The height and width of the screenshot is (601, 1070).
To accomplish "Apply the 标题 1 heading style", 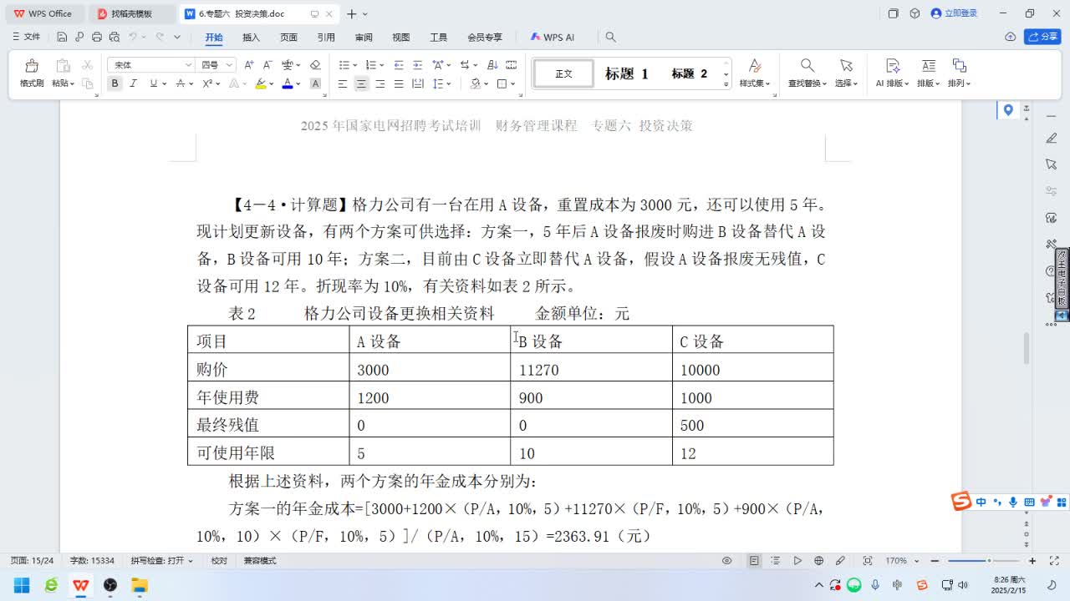I will [627, 73].
